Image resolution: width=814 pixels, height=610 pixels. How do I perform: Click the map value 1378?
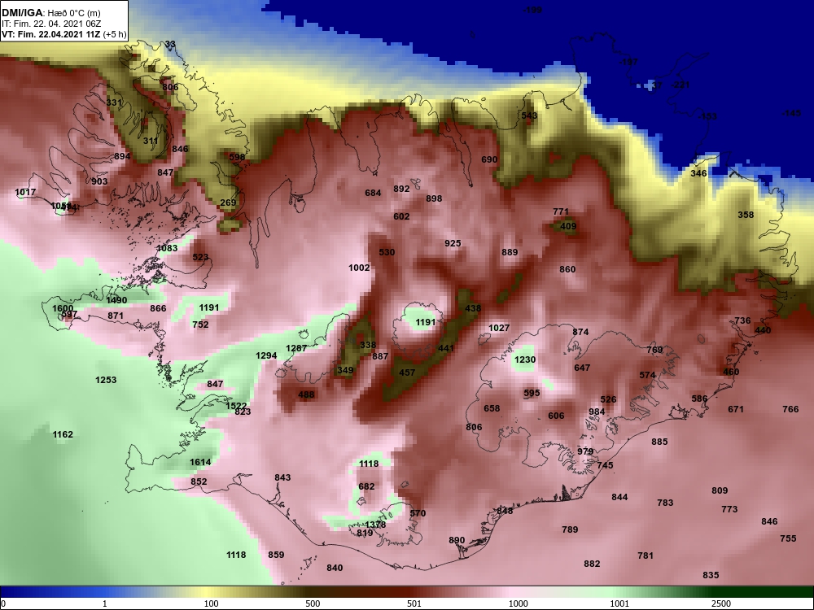tap(375, 525)
